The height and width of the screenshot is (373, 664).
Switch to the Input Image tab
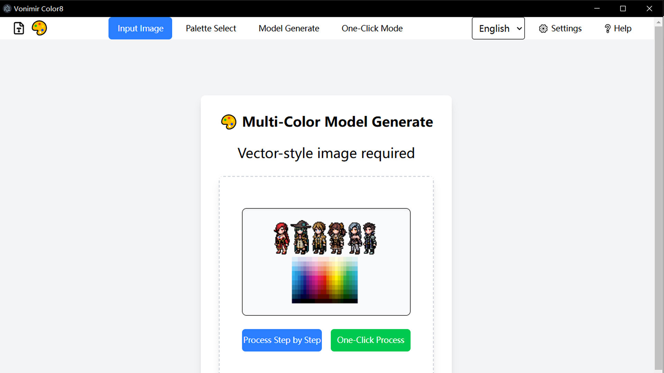coord(140,28)
